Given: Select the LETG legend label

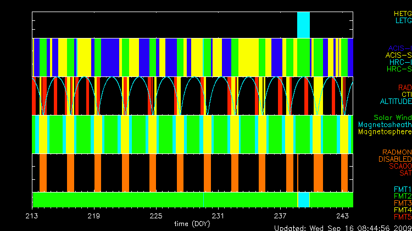Looking at the screenshot, I should pyautogui.click(x=403, y=21).
